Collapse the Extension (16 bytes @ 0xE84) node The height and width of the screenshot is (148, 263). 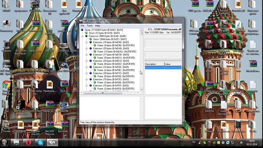pos(87,42)
